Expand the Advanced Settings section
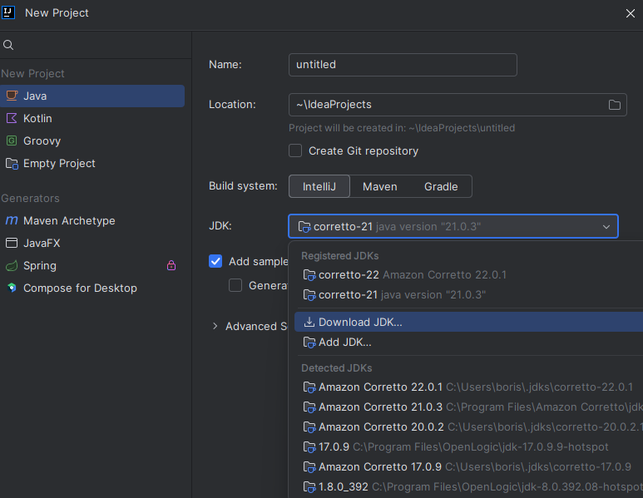The image size is (643, 498). coord(216,327)
